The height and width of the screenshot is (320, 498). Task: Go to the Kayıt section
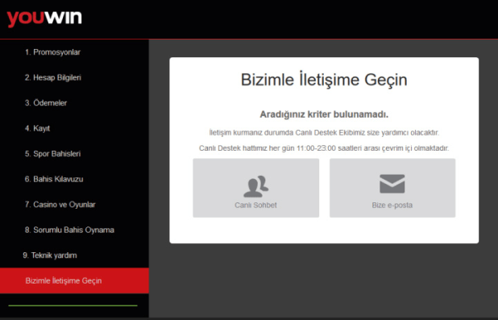pos(38,128)
